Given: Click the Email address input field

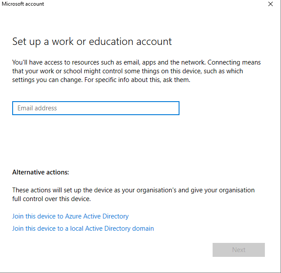Looking at the screenshot, I should point(95,108).
